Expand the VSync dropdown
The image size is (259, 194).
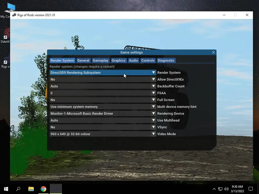103,127
